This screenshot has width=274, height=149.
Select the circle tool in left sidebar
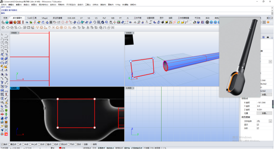pyautogui.click(x=2, y=43)
